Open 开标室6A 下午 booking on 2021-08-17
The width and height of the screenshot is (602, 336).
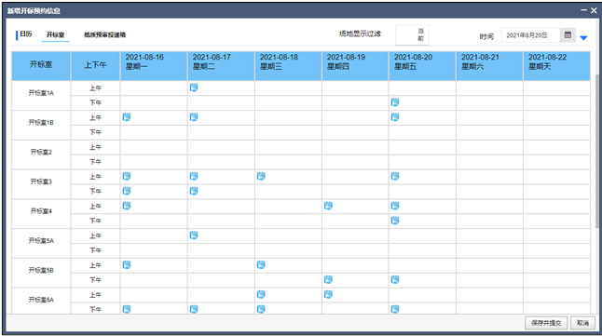(x=194, y=309)
